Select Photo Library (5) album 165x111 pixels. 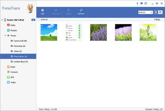18,56
